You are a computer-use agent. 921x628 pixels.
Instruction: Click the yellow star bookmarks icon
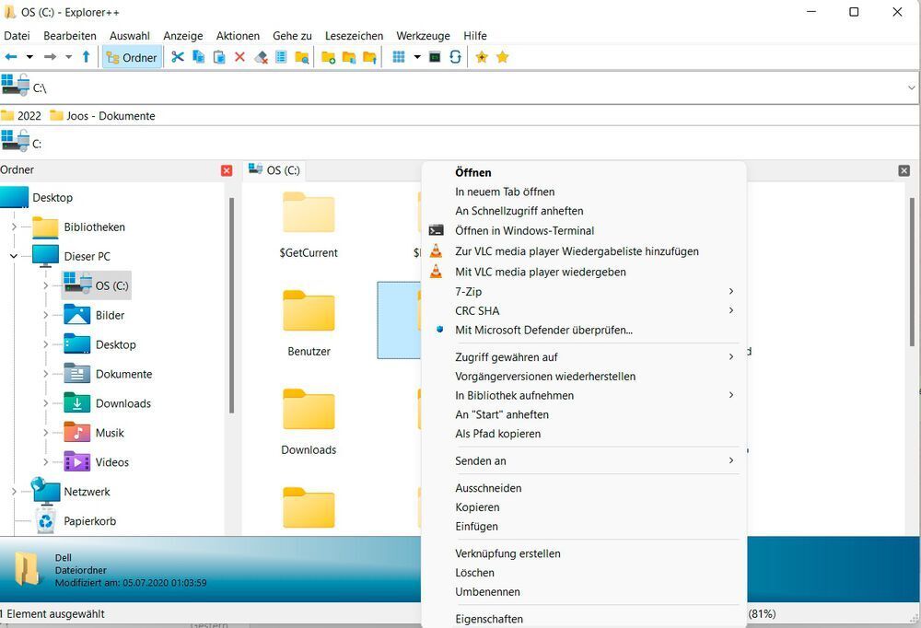click(502, 57)
